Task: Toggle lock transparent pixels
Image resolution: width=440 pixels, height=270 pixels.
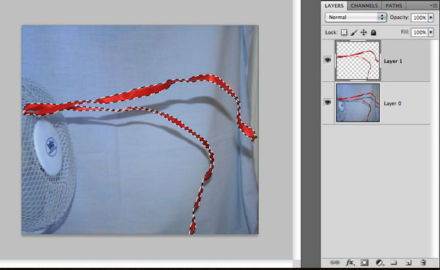Action: (x=344, y=32)
